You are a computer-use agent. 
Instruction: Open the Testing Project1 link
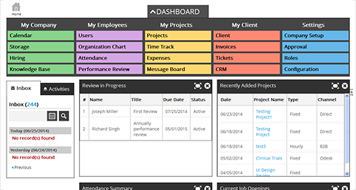[x=264, y=114]
